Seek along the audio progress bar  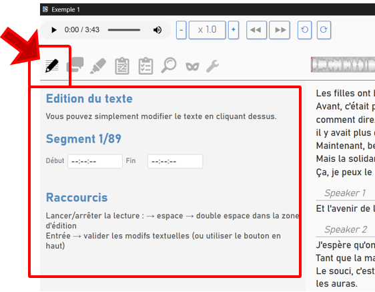[124, 30]
